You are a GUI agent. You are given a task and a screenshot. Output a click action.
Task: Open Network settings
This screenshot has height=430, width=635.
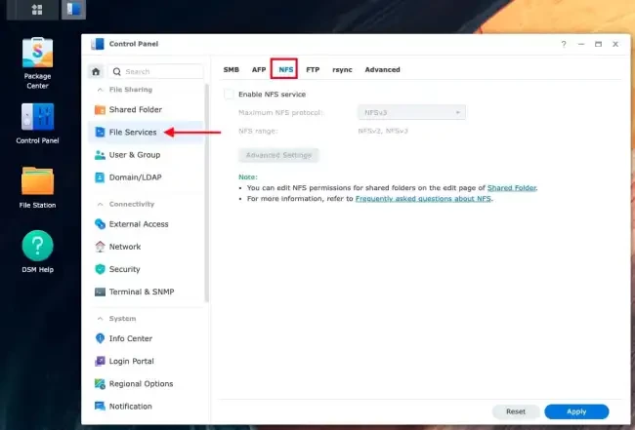[x=146, y=247]
